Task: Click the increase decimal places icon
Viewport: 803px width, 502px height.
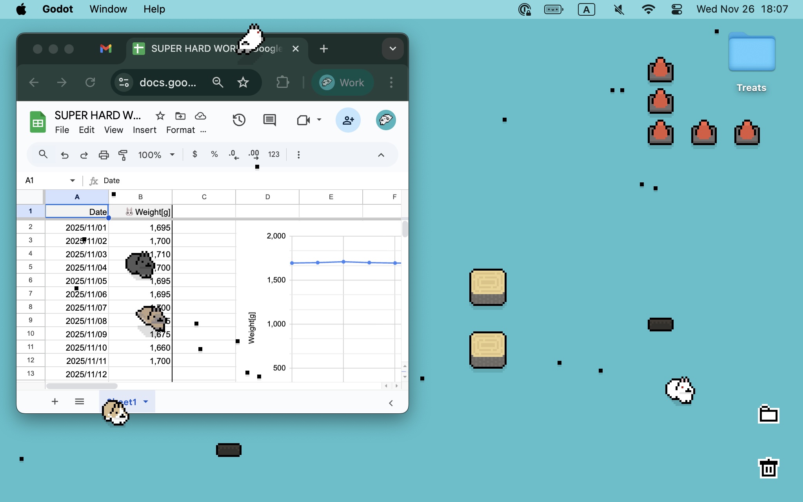Action: pyautogui.click(x=254, y=155)
